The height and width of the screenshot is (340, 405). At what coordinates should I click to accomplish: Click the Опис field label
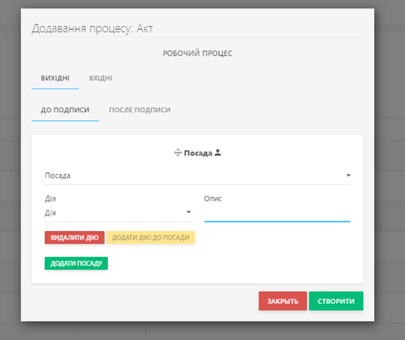point(213,199)
